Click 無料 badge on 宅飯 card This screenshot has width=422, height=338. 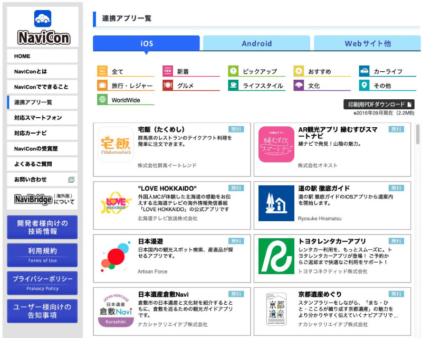(x=236, y=129)
